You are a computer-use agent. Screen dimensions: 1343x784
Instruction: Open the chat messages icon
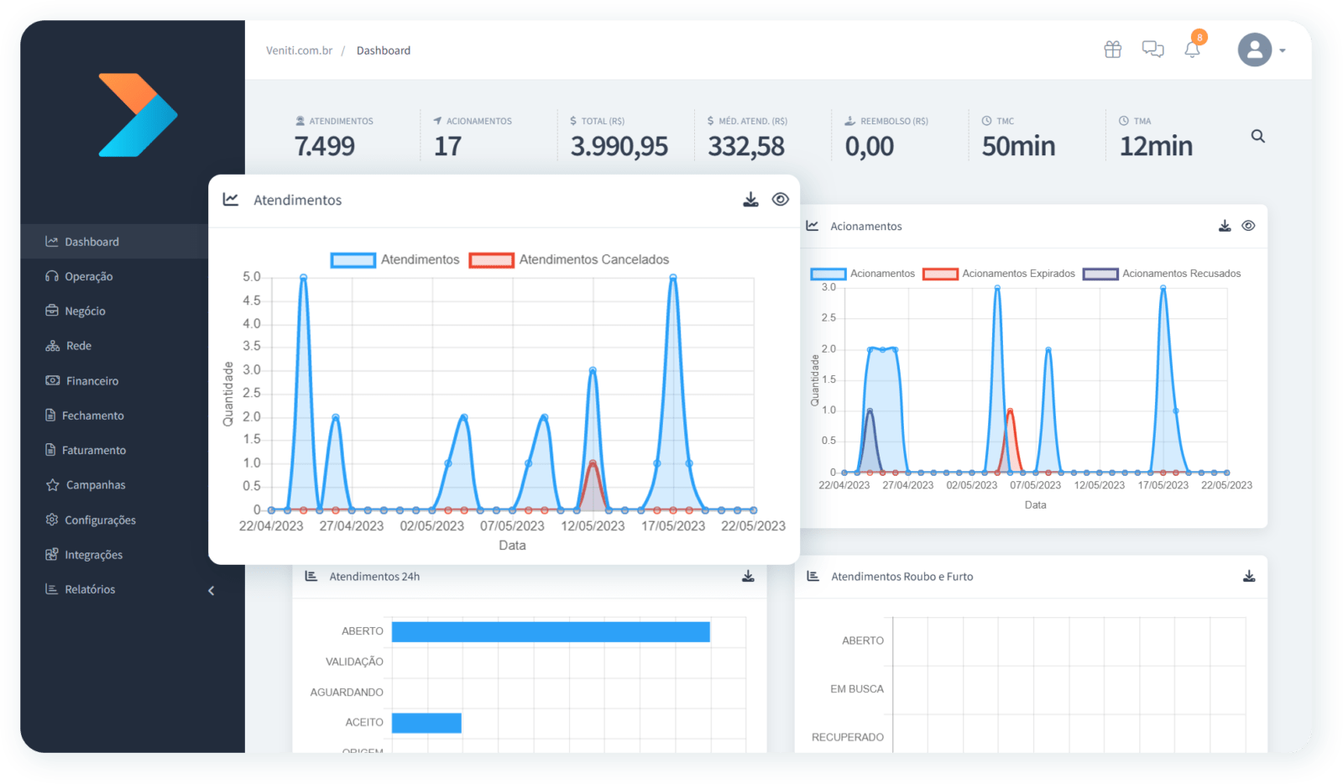point(1152,50)
